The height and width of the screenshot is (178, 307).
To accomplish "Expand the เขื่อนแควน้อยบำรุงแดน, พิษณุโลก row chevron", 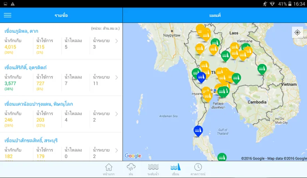I will 116,114.
